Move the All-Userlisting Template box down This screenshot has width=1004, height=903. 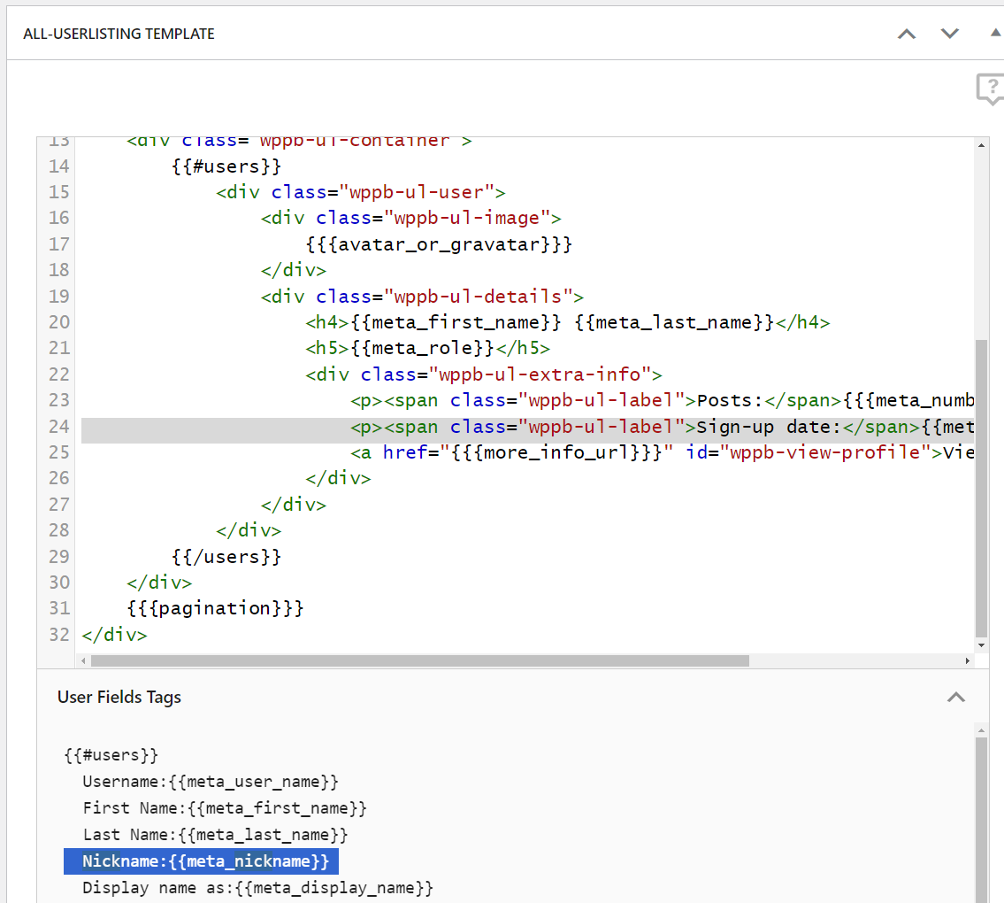pyautogui.click(x=949, y=34)
